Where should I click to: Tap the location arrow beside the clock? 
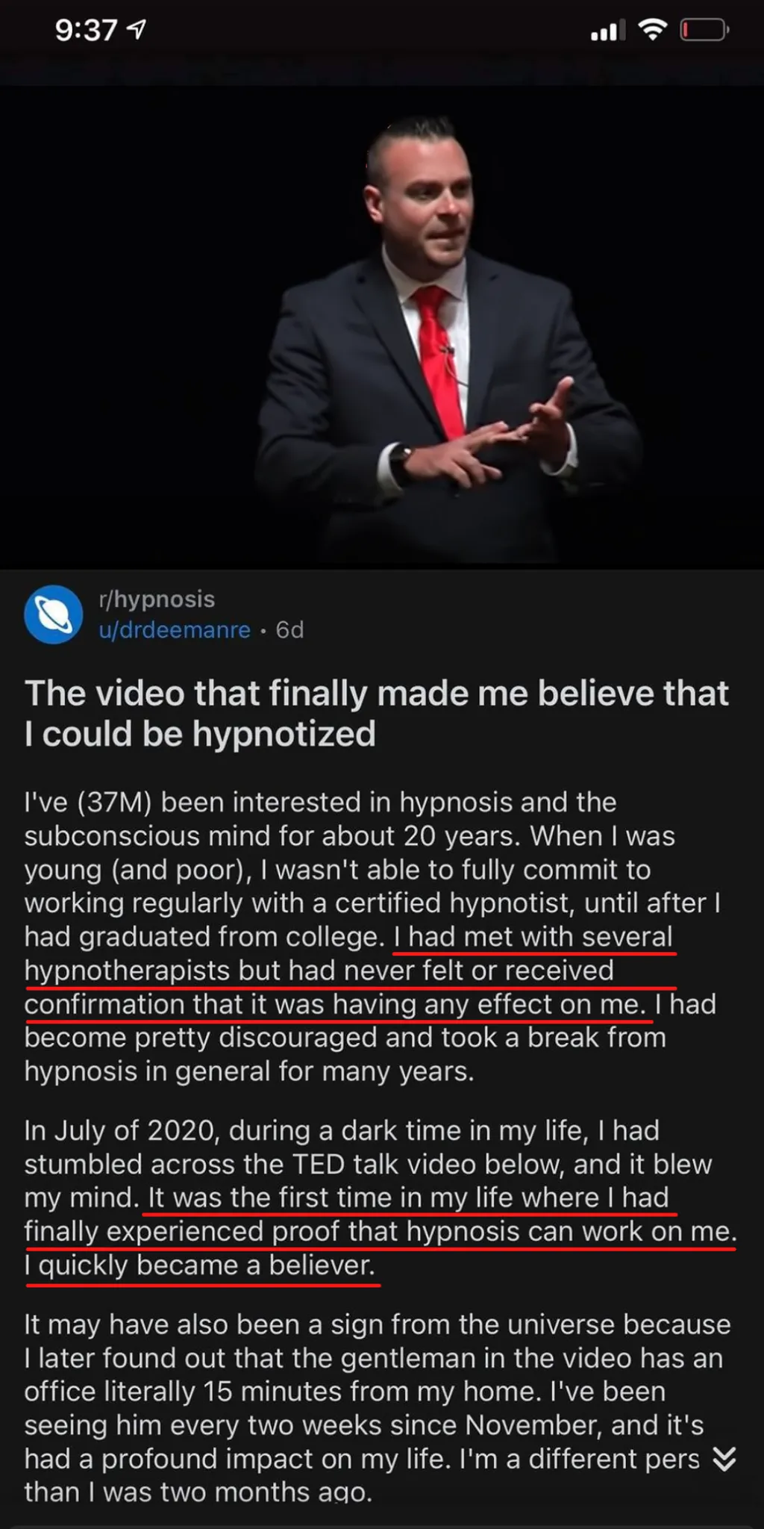(137, 30)
